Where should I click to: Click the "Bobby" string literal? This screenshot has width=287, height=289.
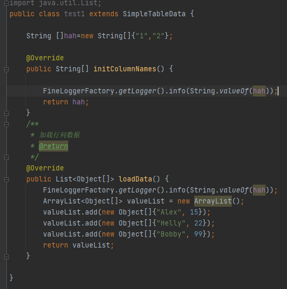(x=171, y=234)
